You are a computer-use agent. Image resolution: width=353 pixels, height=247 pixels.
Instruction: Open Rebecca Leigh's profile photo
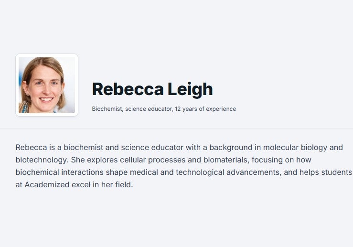pyautogui.click(x=47, y=85)
